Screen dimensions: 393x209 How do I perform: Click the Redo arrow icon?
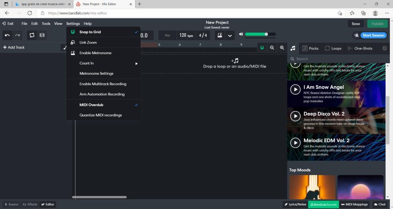pos(17,35)
